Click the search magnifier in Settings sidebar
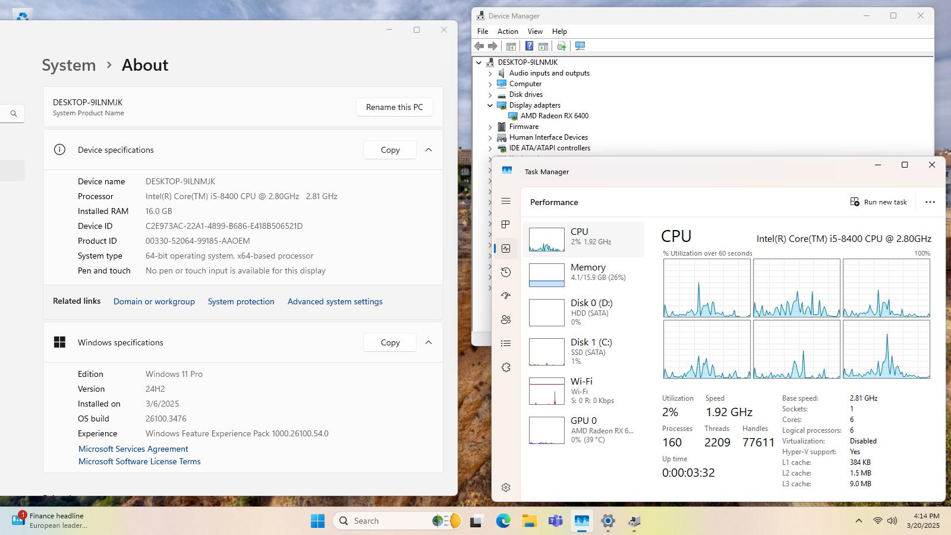Viewport: 951px width, 535px height. click(x=14, y=114)
